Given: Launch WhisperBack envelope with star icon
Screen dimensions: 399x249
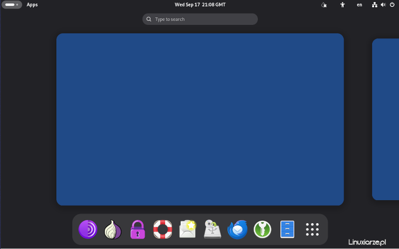Looking at the screenshot, I should [x=188, y=229].
